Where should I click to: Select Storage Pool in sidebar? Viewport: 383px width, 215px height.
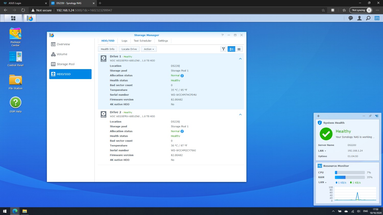[70, 64]
